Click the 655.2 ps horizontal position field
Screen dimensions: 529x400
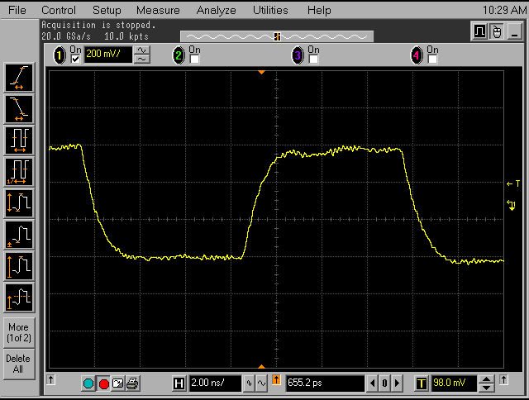[324, 383]
